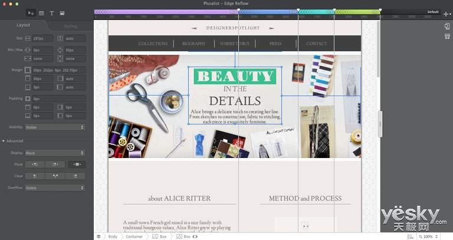Click the padding-left icon
Screen dimensions: 453x240
coord(60,116)
